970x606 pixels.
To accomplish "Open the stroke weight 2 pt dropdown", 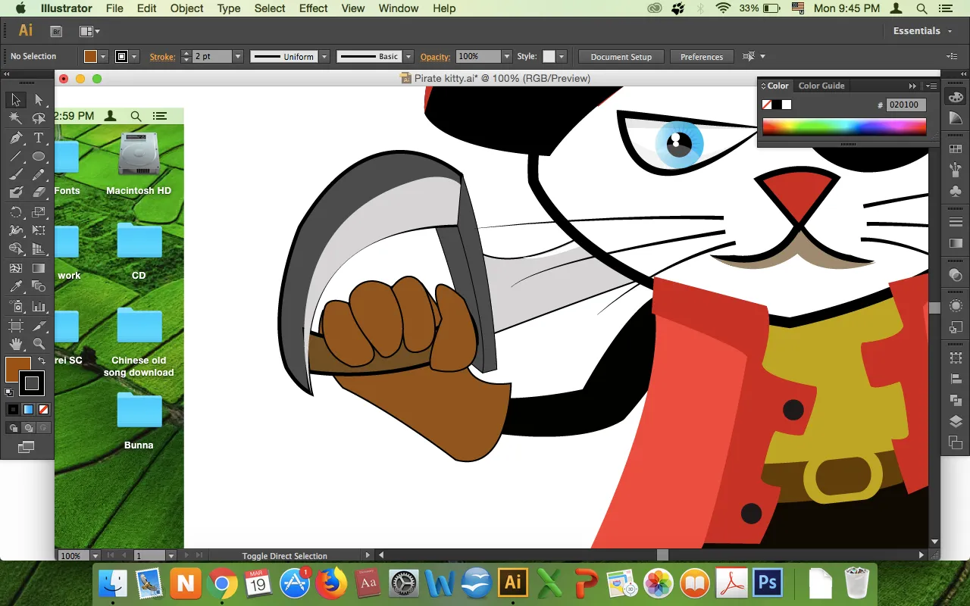I will [x=237, y=57].
